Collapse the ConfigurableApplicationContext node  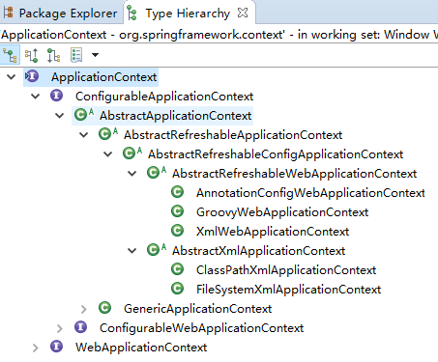coord(36,96)
